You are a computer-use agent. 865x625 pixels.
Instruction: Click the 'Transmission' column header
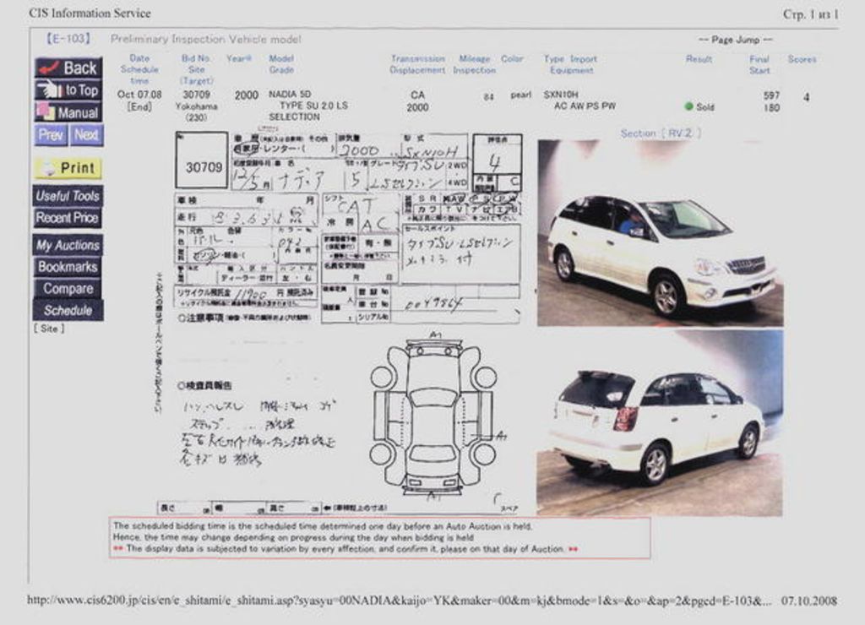tap(417, 58)
